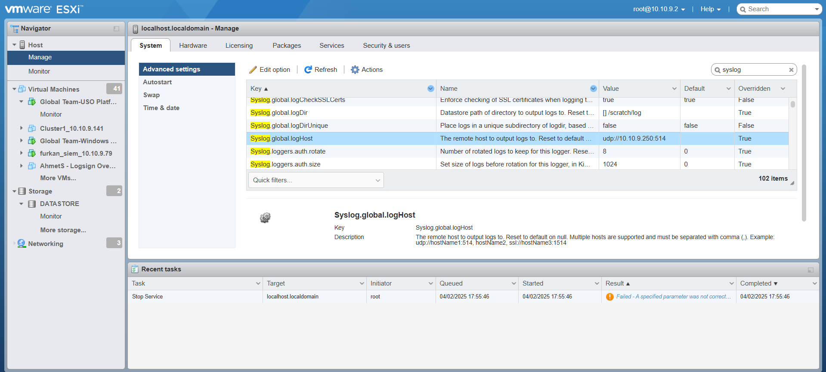Select the System tab
Screen dimensions: 826x372
(x=151, y=46)
